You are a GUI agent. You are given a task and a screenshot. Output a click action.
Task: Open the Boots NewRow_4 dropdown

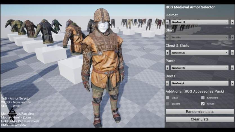click(200, 83)
